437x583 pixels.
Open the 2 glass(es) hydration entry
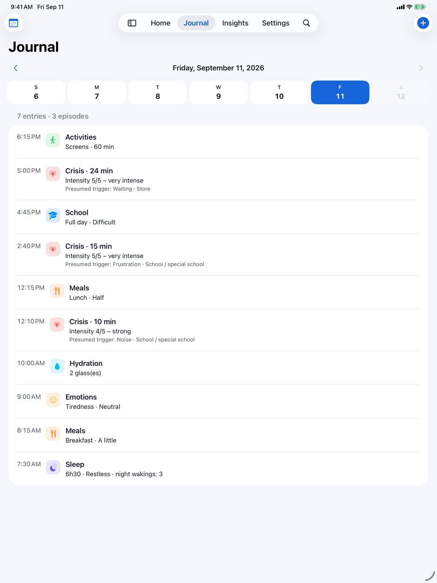(x=218, y=368)
